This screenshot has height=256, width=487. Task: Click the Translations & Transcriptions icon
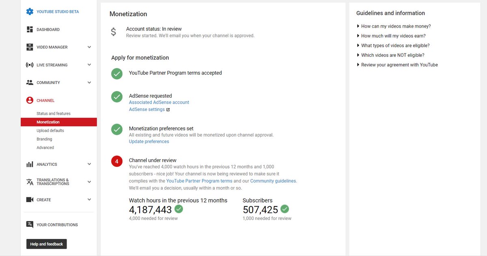coord(30,182)
